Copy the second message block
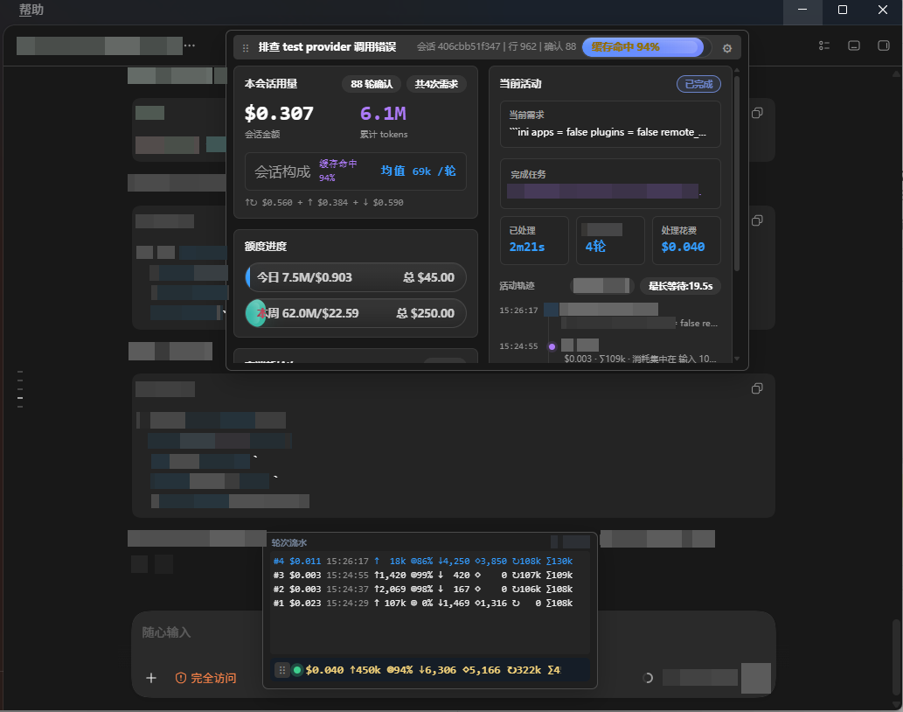The width and height of the screenshot is (903, 712). tap(757, 220)
